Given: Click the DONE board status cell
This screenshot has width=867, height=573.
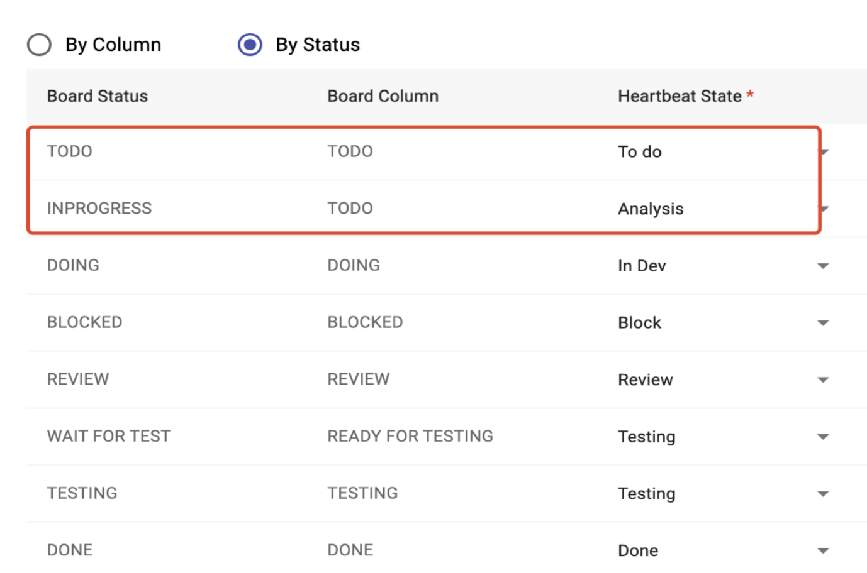Looking at the screenshot, I should 70,550.
